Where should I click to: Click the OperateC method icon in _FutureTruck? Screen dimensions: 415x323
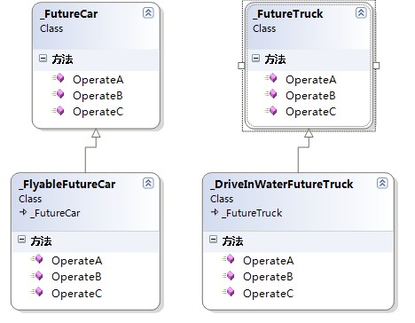[271, 111]
